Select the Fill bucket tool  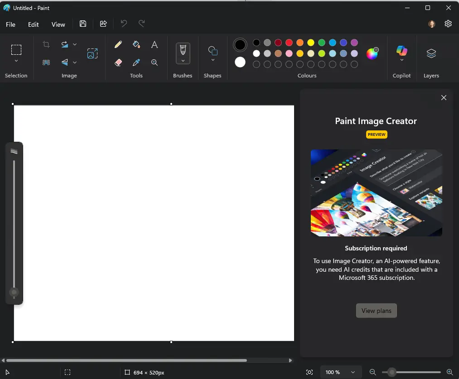(136, 44)
